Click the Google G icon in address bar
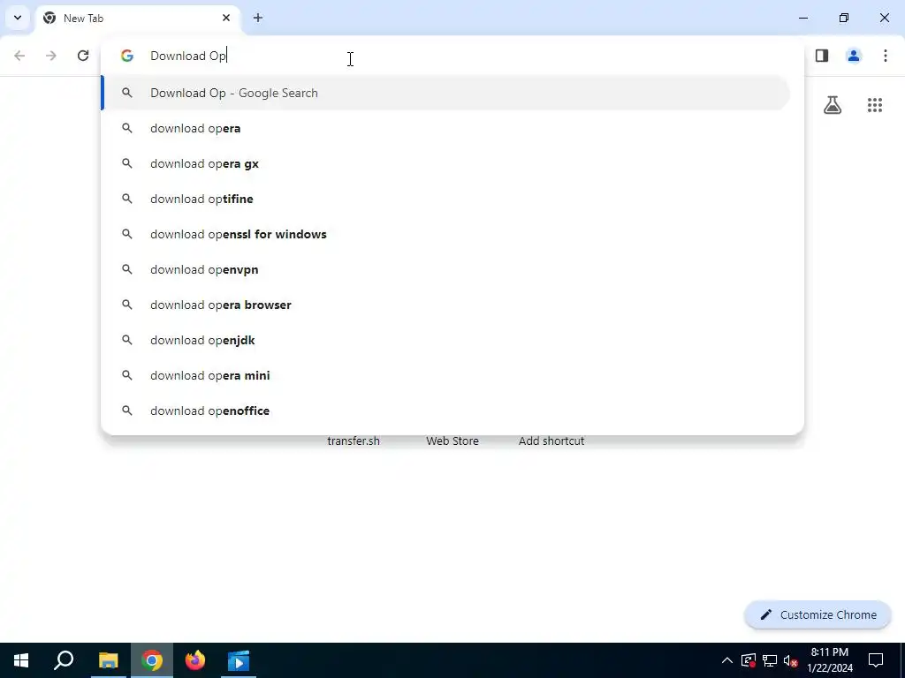Screen dimensions: 905x678 pyautogui.click(x=127, y=56)
